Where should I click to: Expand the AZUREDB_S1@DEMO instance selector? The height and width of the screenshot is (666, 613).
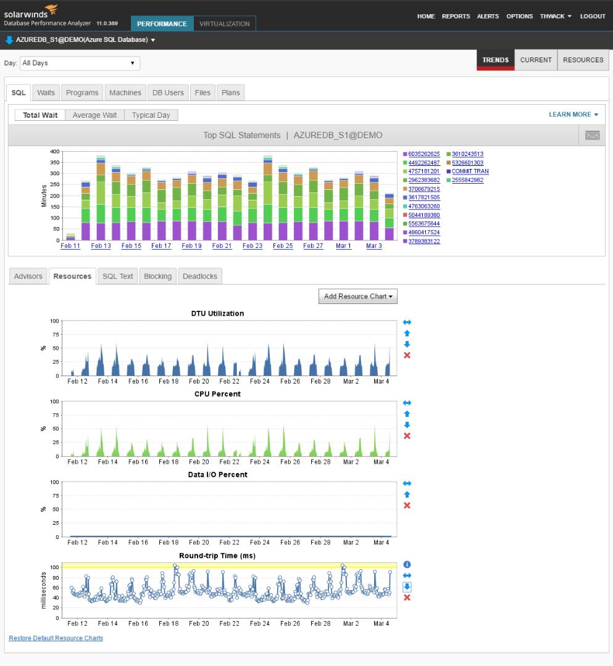(80, 40)
